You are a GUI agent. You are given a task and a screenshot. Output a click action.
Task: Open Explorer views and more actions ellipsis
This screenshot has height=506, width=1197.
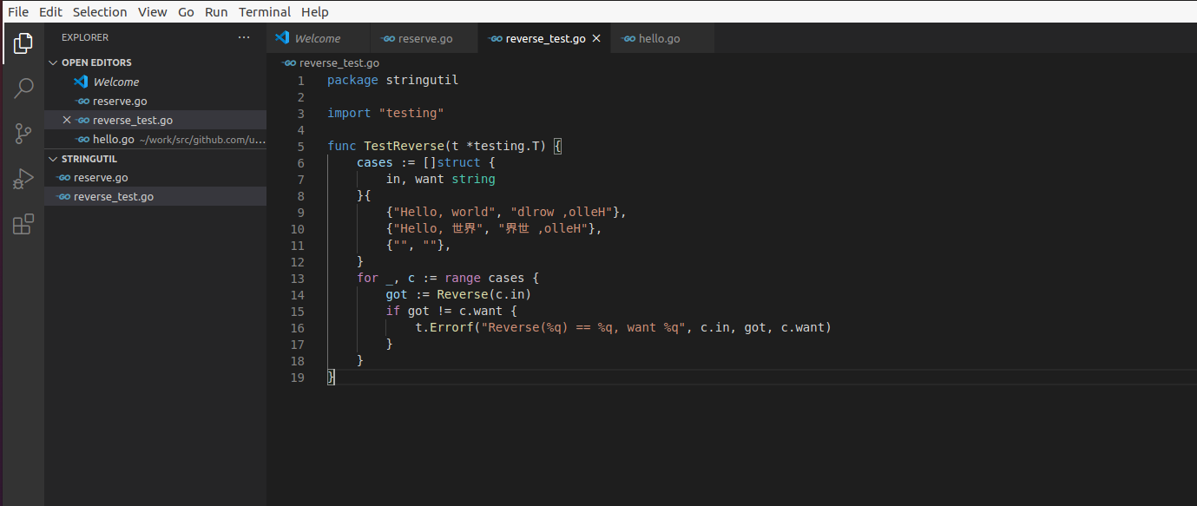[243, 37]
